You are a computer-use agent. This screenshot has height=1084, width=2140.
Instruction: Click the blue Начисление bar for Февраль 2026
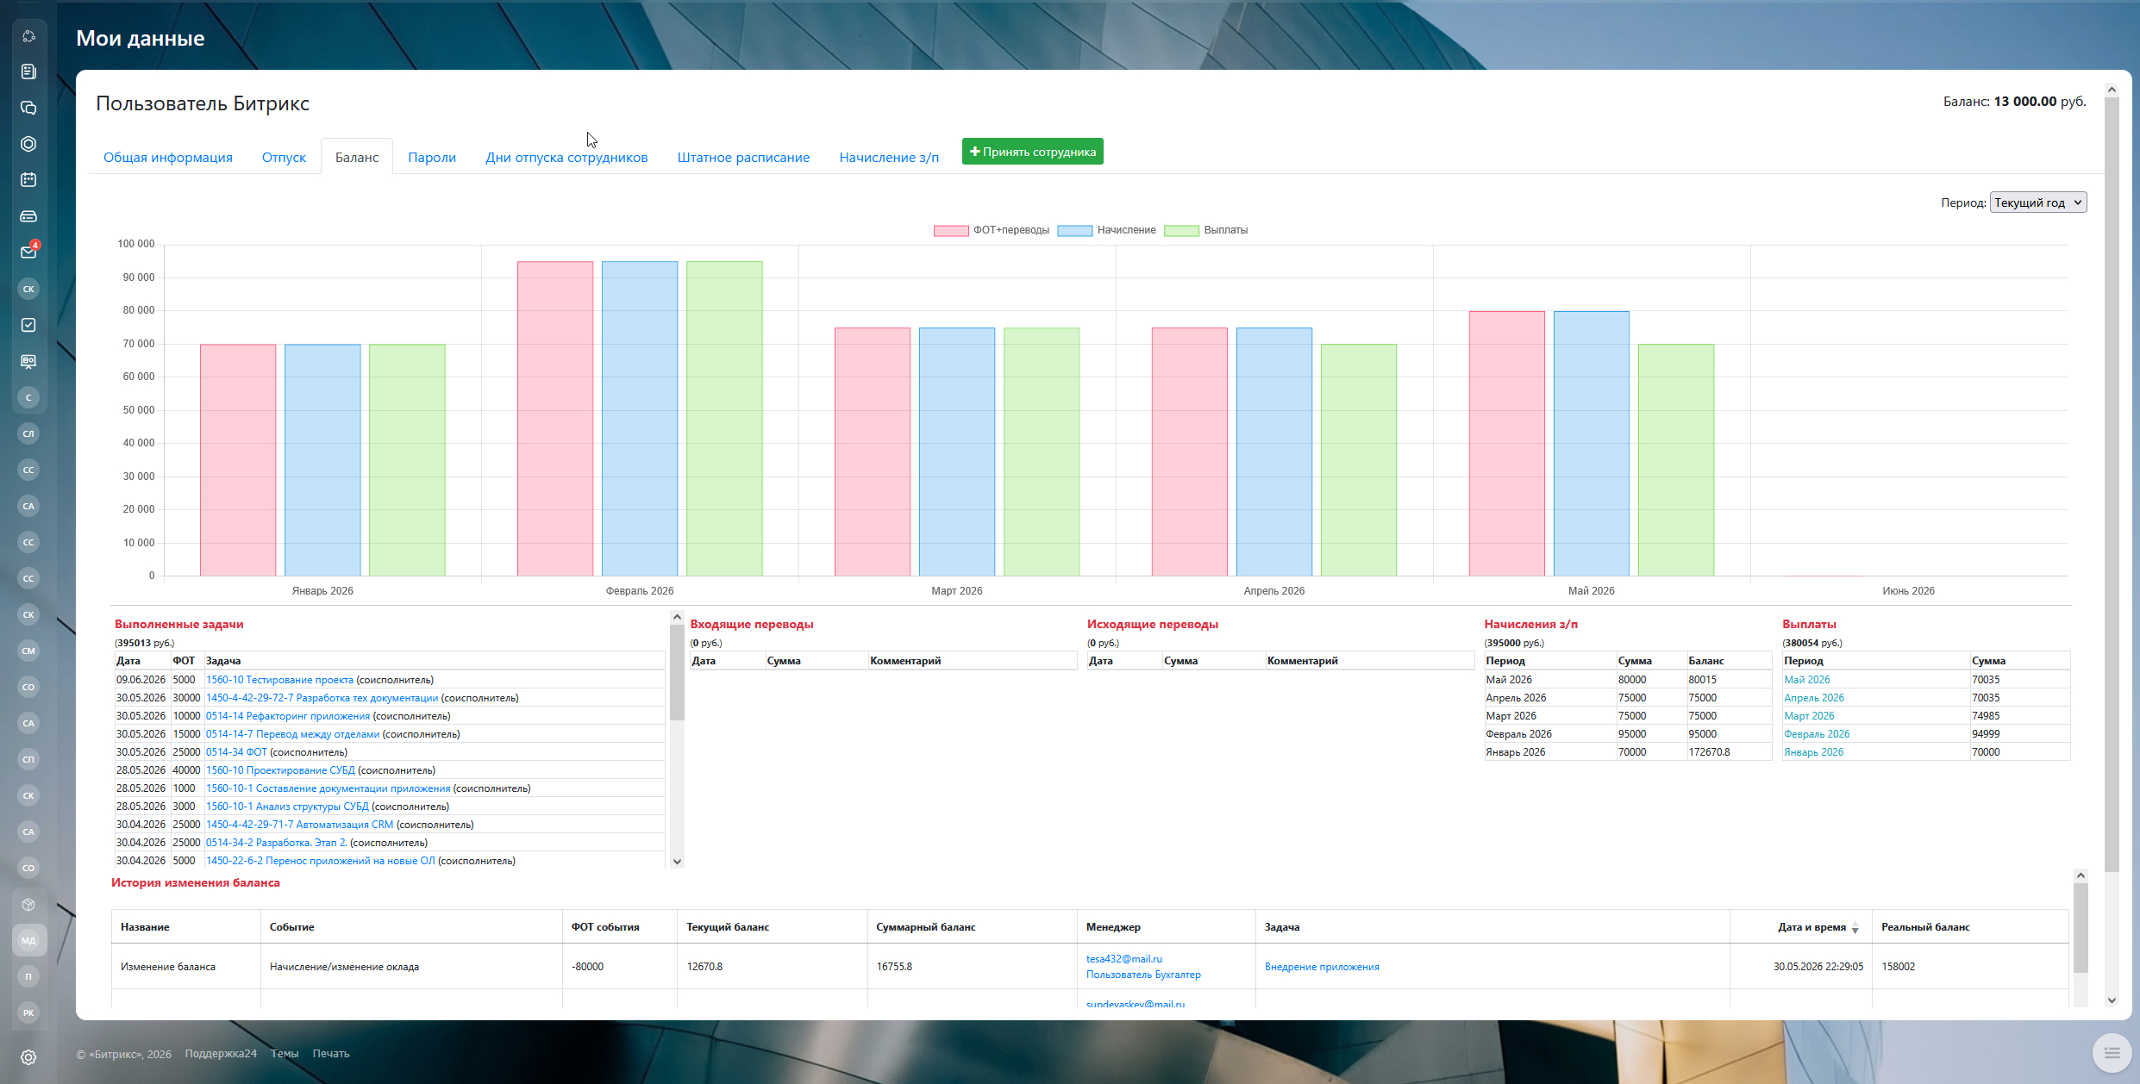(640, 419)
